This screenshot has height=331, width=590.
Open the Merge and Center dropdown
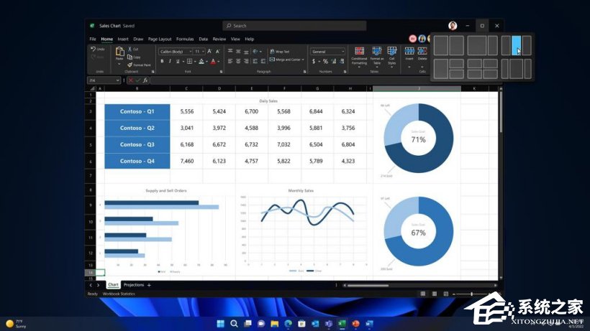point(287,60)
